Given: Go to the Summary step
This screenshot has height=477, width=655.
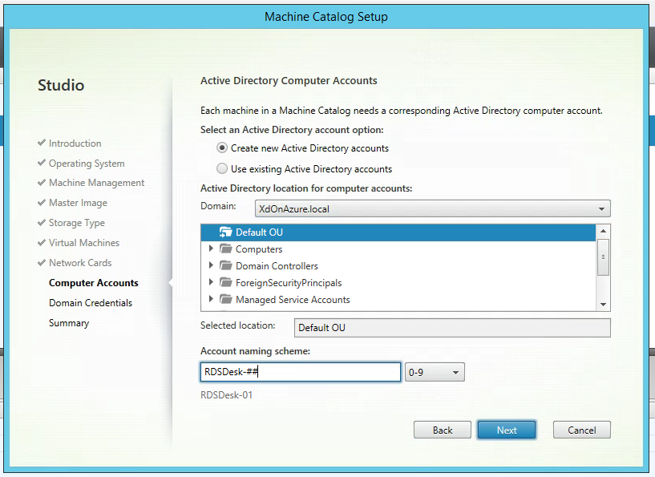Looking at the screenshot, I should (69, 323).
